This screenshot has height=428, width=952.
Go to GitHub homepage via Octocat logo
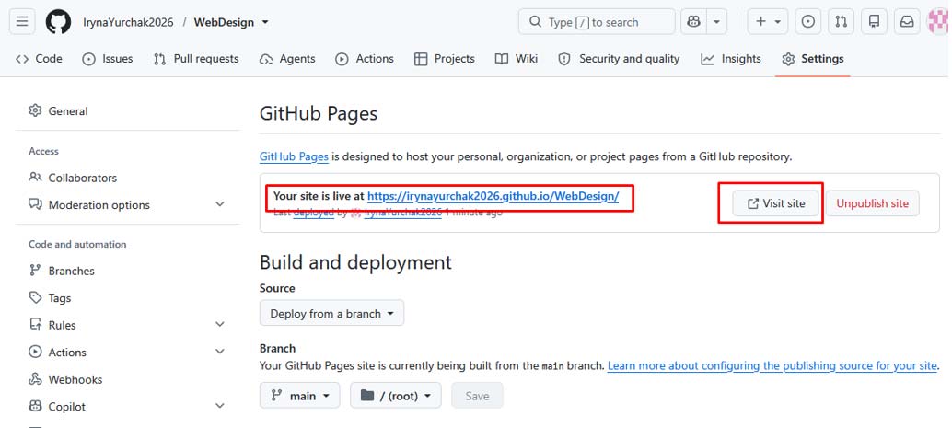point(58,22)
